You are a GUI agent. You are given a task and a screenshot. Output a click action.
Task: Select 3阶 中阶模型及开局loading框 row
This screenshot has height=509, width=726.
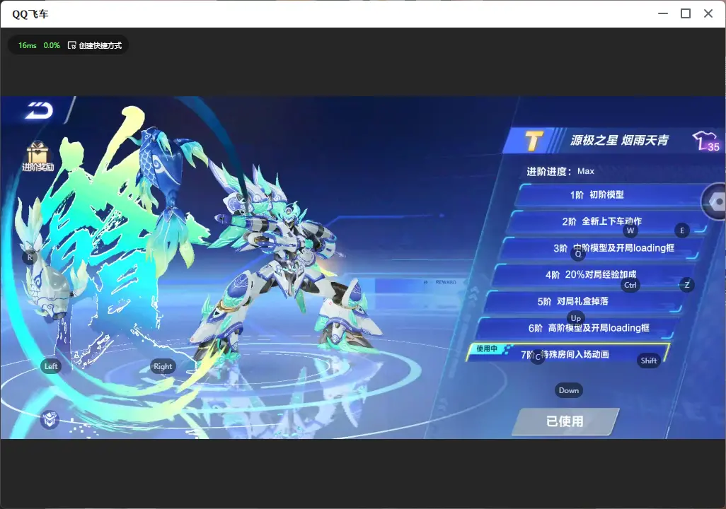point(600,248)
